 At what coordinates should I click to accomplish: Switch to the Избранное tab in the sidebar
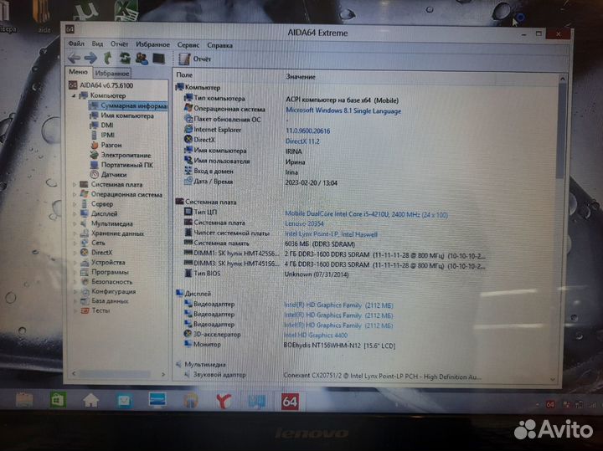[x=111, y=74]
